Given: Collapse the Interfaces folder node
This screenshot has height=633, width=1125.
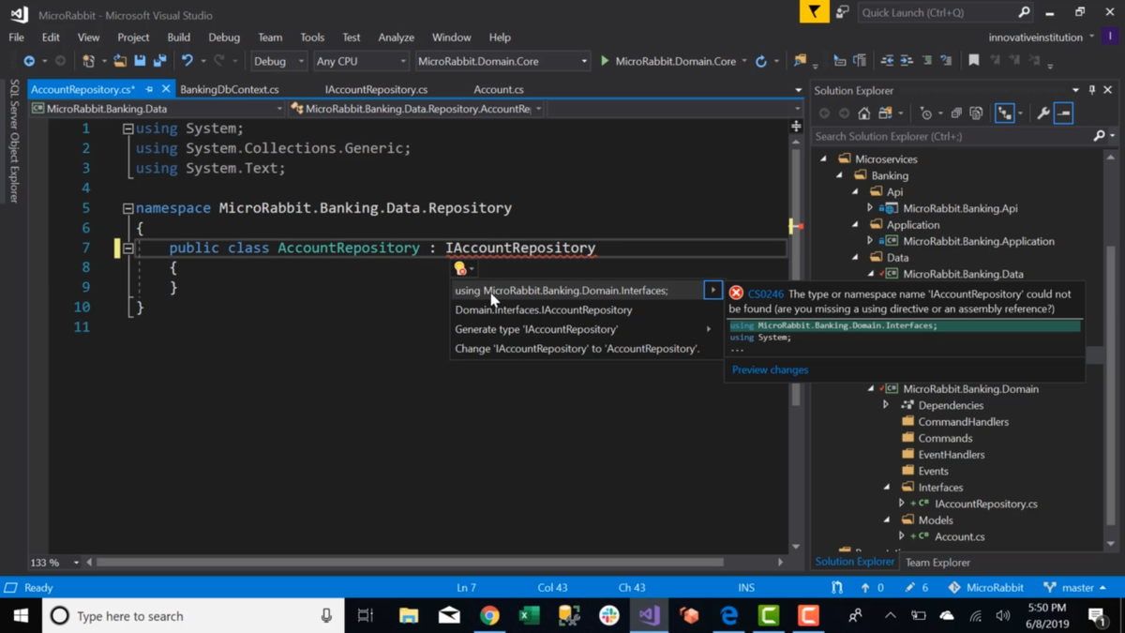Looking at the screenshot, I should pyautogui.click(x=887, y=488).
